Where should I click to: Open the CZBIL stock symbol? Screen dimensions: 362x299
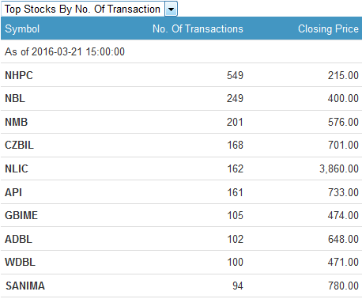[19, 145]
